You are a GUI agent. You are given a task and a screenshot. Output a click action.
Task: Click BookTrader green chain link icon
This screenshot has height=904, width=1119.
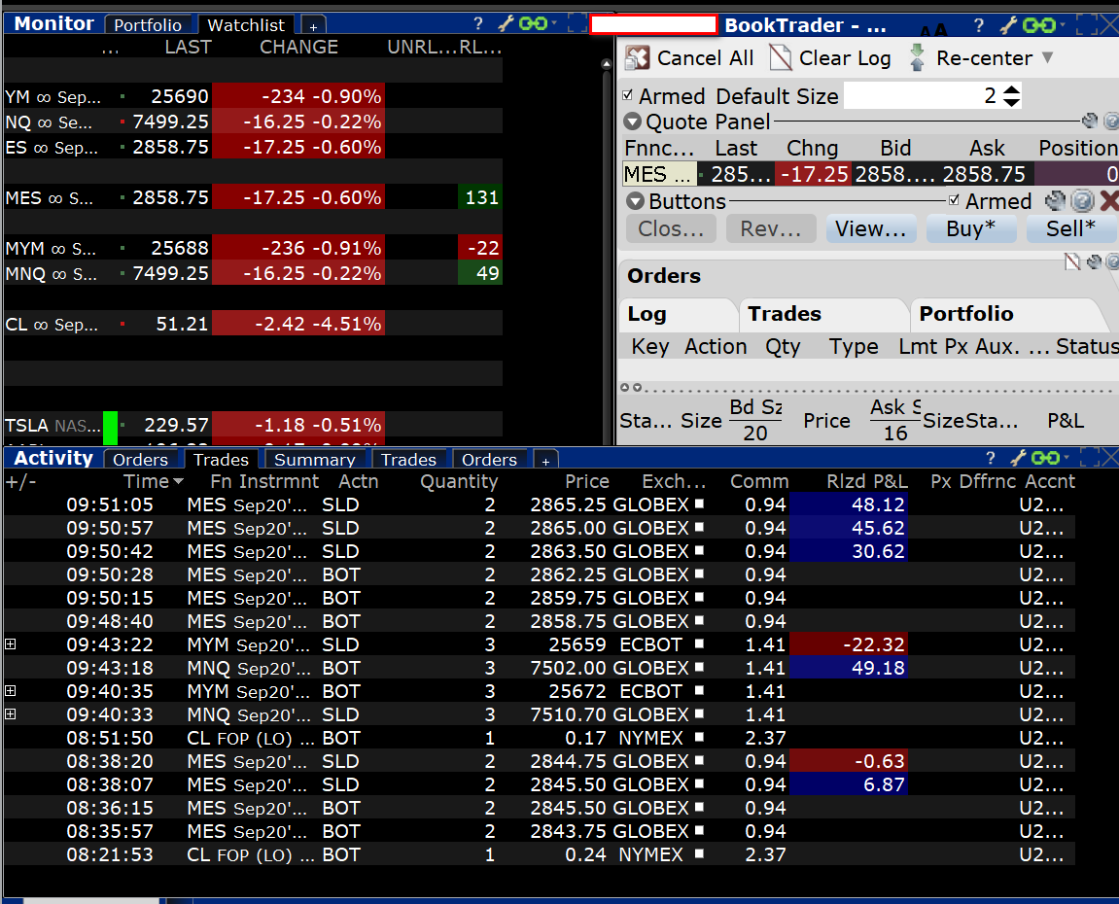click(x=1038, y=25)
